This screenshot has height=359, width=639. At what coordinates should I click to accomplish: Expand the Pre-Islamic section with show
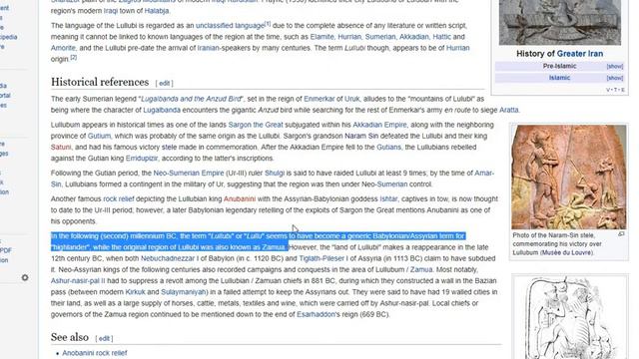point(615,67)
